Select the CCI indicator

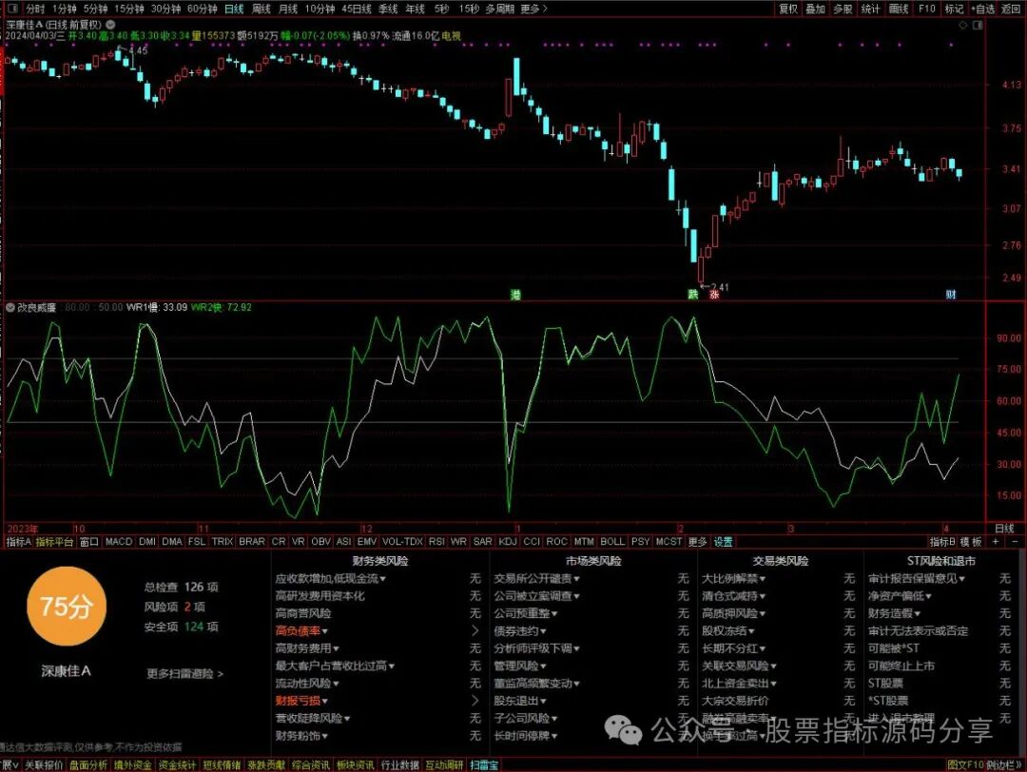pyautogui.click(x=532, y=542)
